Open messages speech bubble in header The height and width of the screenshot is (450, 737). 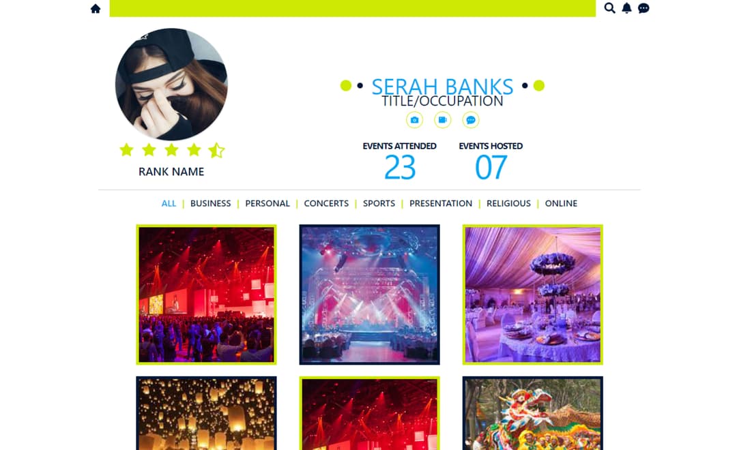tap(644, 8)
